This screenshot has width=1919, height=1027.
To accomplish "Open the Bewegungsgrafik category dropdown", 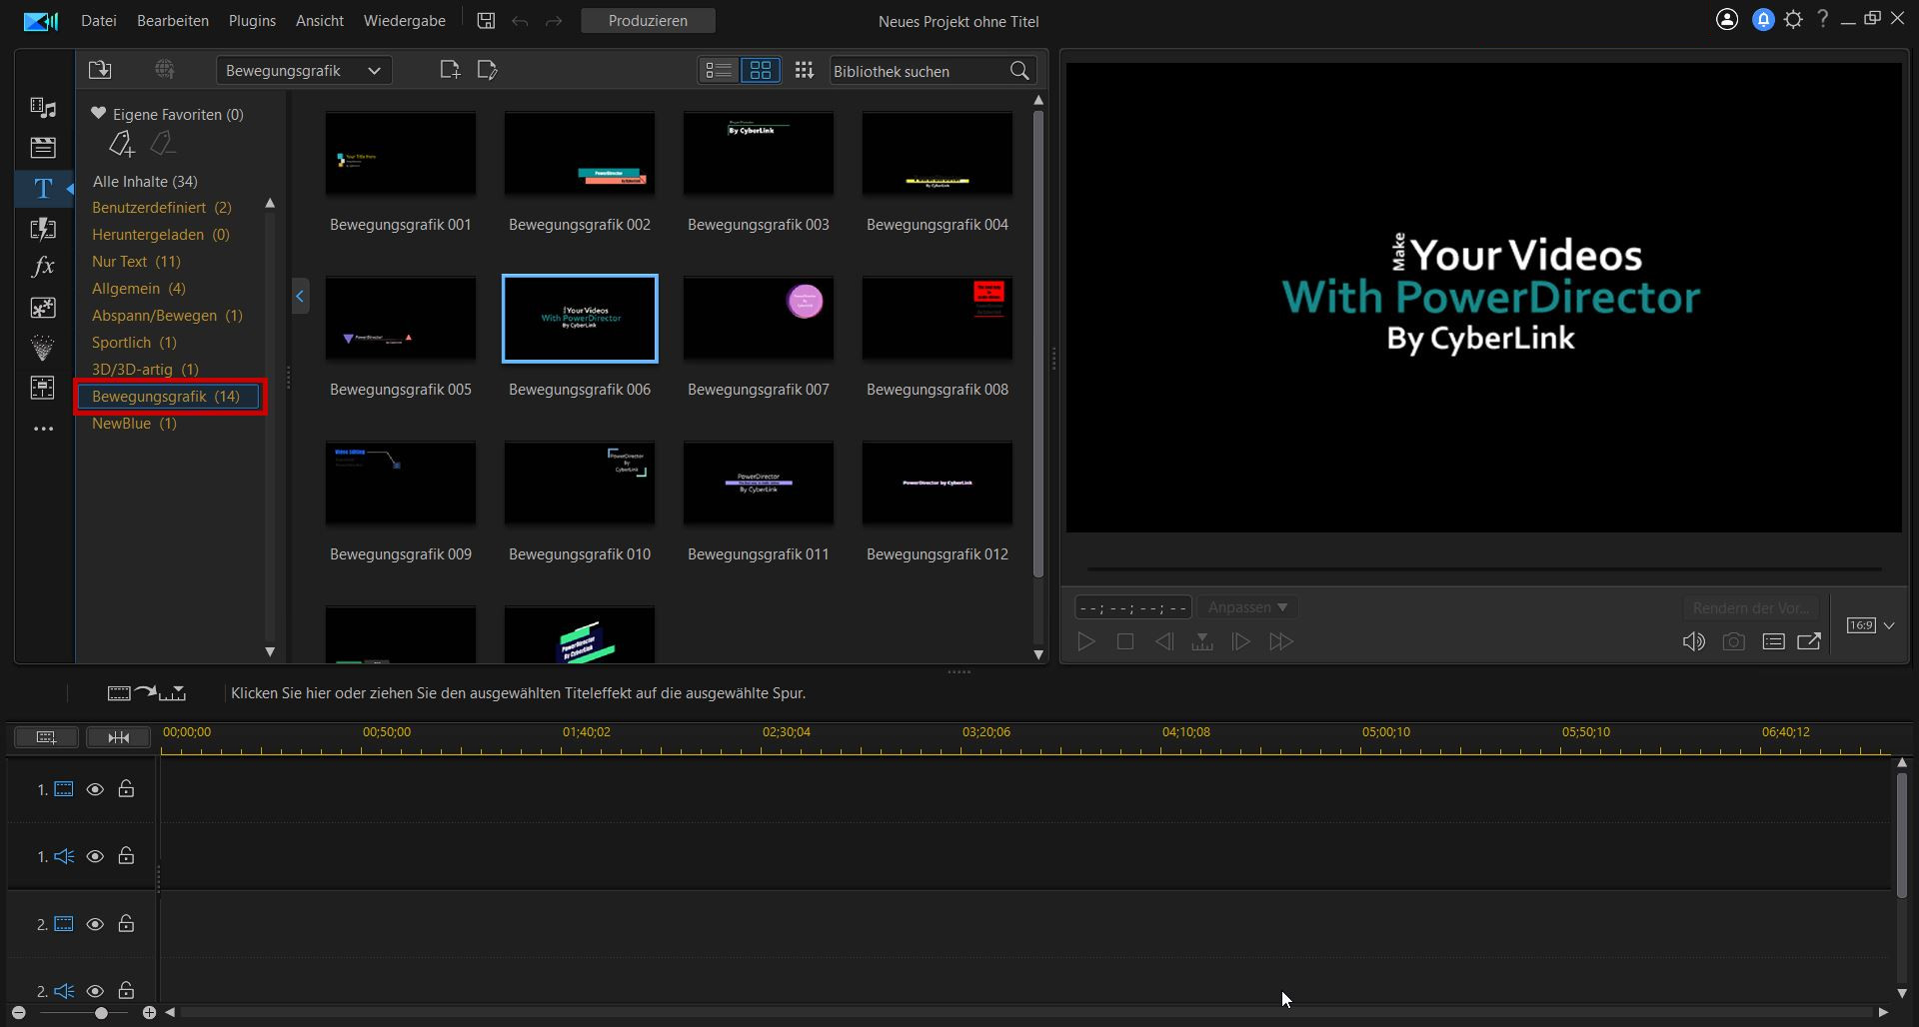I will [x=304, y=70].
